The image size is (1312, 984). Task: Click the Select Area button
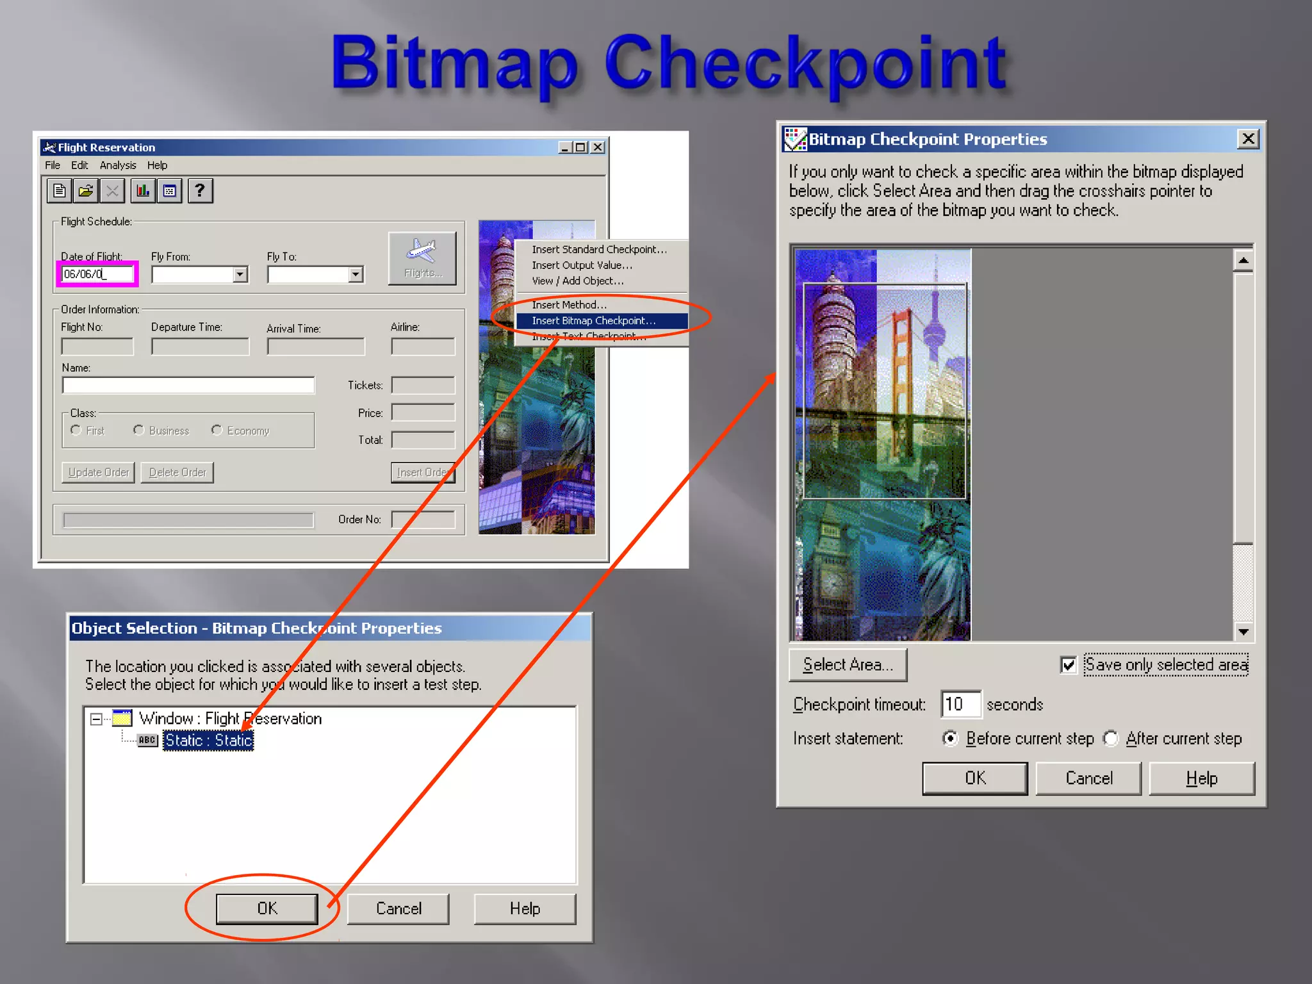[848, 665]
